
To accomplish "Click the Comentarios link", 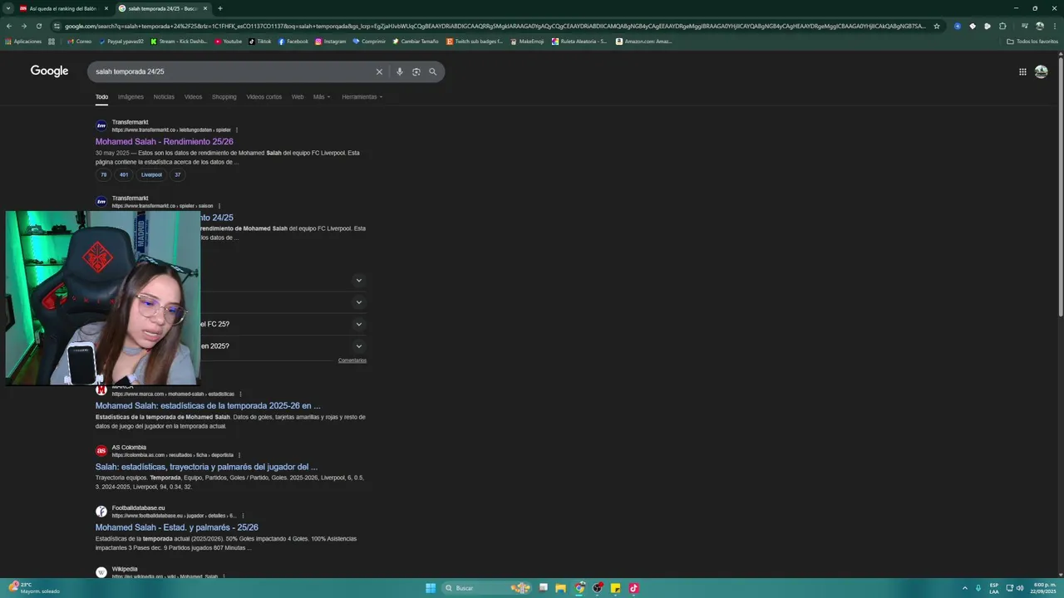I will (352, 360).
